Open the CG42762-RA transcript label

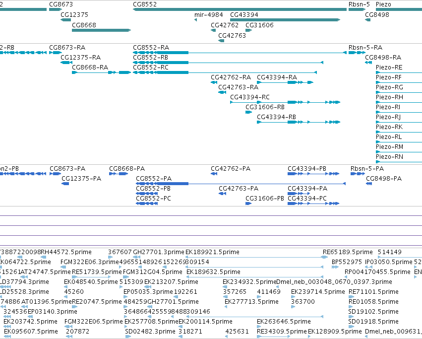pos(231,77)
